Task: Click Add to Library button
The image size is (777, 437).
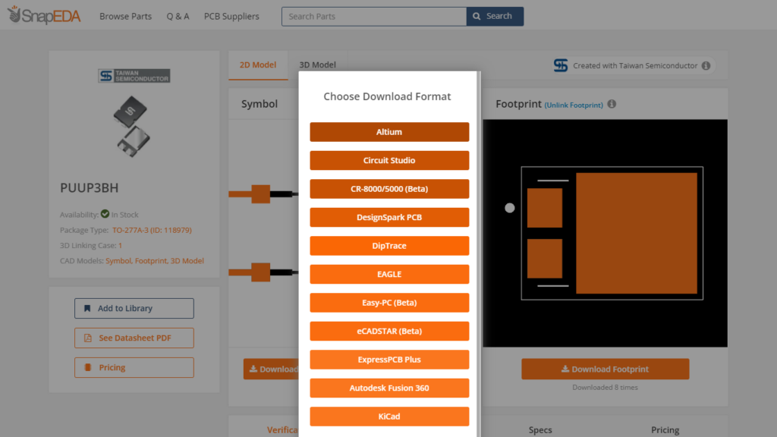Action: [x=134, y=308]
